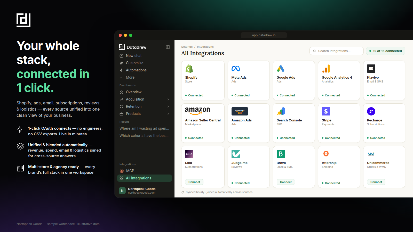This screenshot has width=413, height=232.
Task: Click the Customize sliders icon
Action: pos(121,63)
